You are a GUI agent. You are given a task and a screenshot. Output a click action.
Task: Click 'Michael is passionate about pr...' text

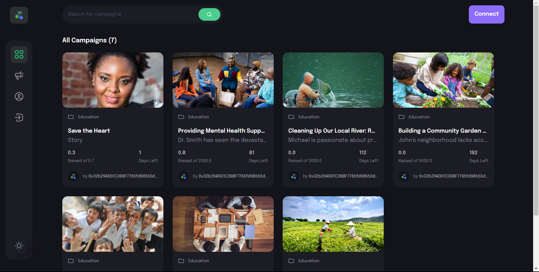pyautogui.click(x=332, y=140)
